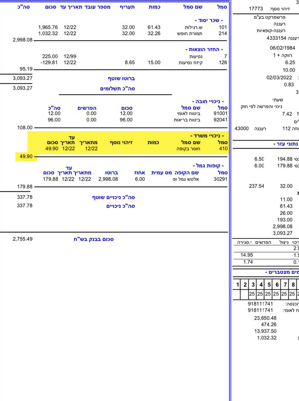Click quantity 15.00
The image size is (299, 401).
[x=154, y=62]
